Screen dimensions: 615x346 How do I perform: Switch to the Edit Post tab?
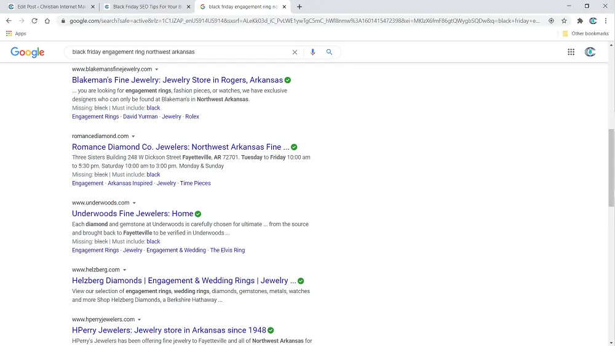[51, 7]
